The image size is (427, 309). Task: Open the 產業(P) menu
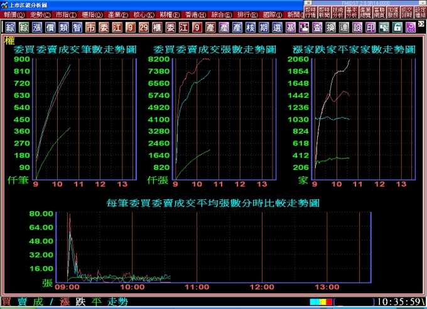[118, 14]
